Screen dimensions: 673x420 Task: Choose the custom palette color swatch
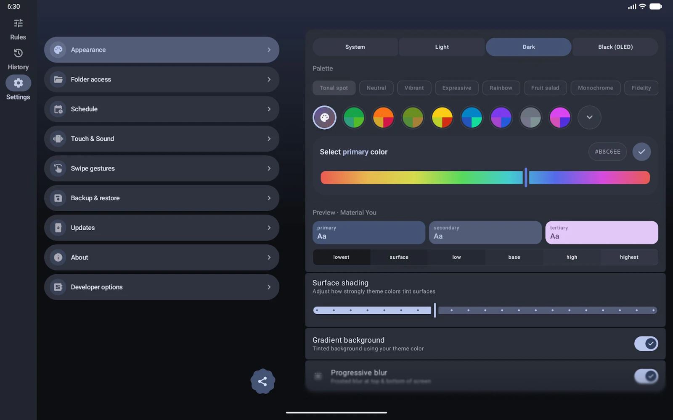(324, 117)
